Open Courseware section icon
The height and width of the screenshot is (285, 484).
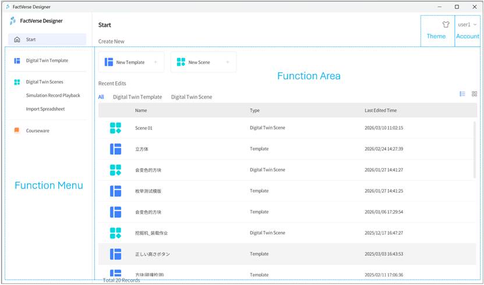(17, 131)
